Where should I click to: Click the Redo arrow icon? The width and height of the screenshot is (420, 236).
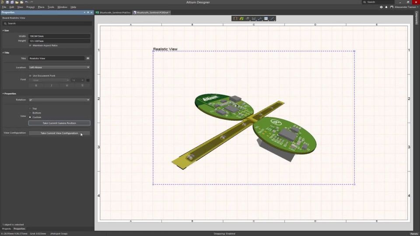click(x=31, y=2)
